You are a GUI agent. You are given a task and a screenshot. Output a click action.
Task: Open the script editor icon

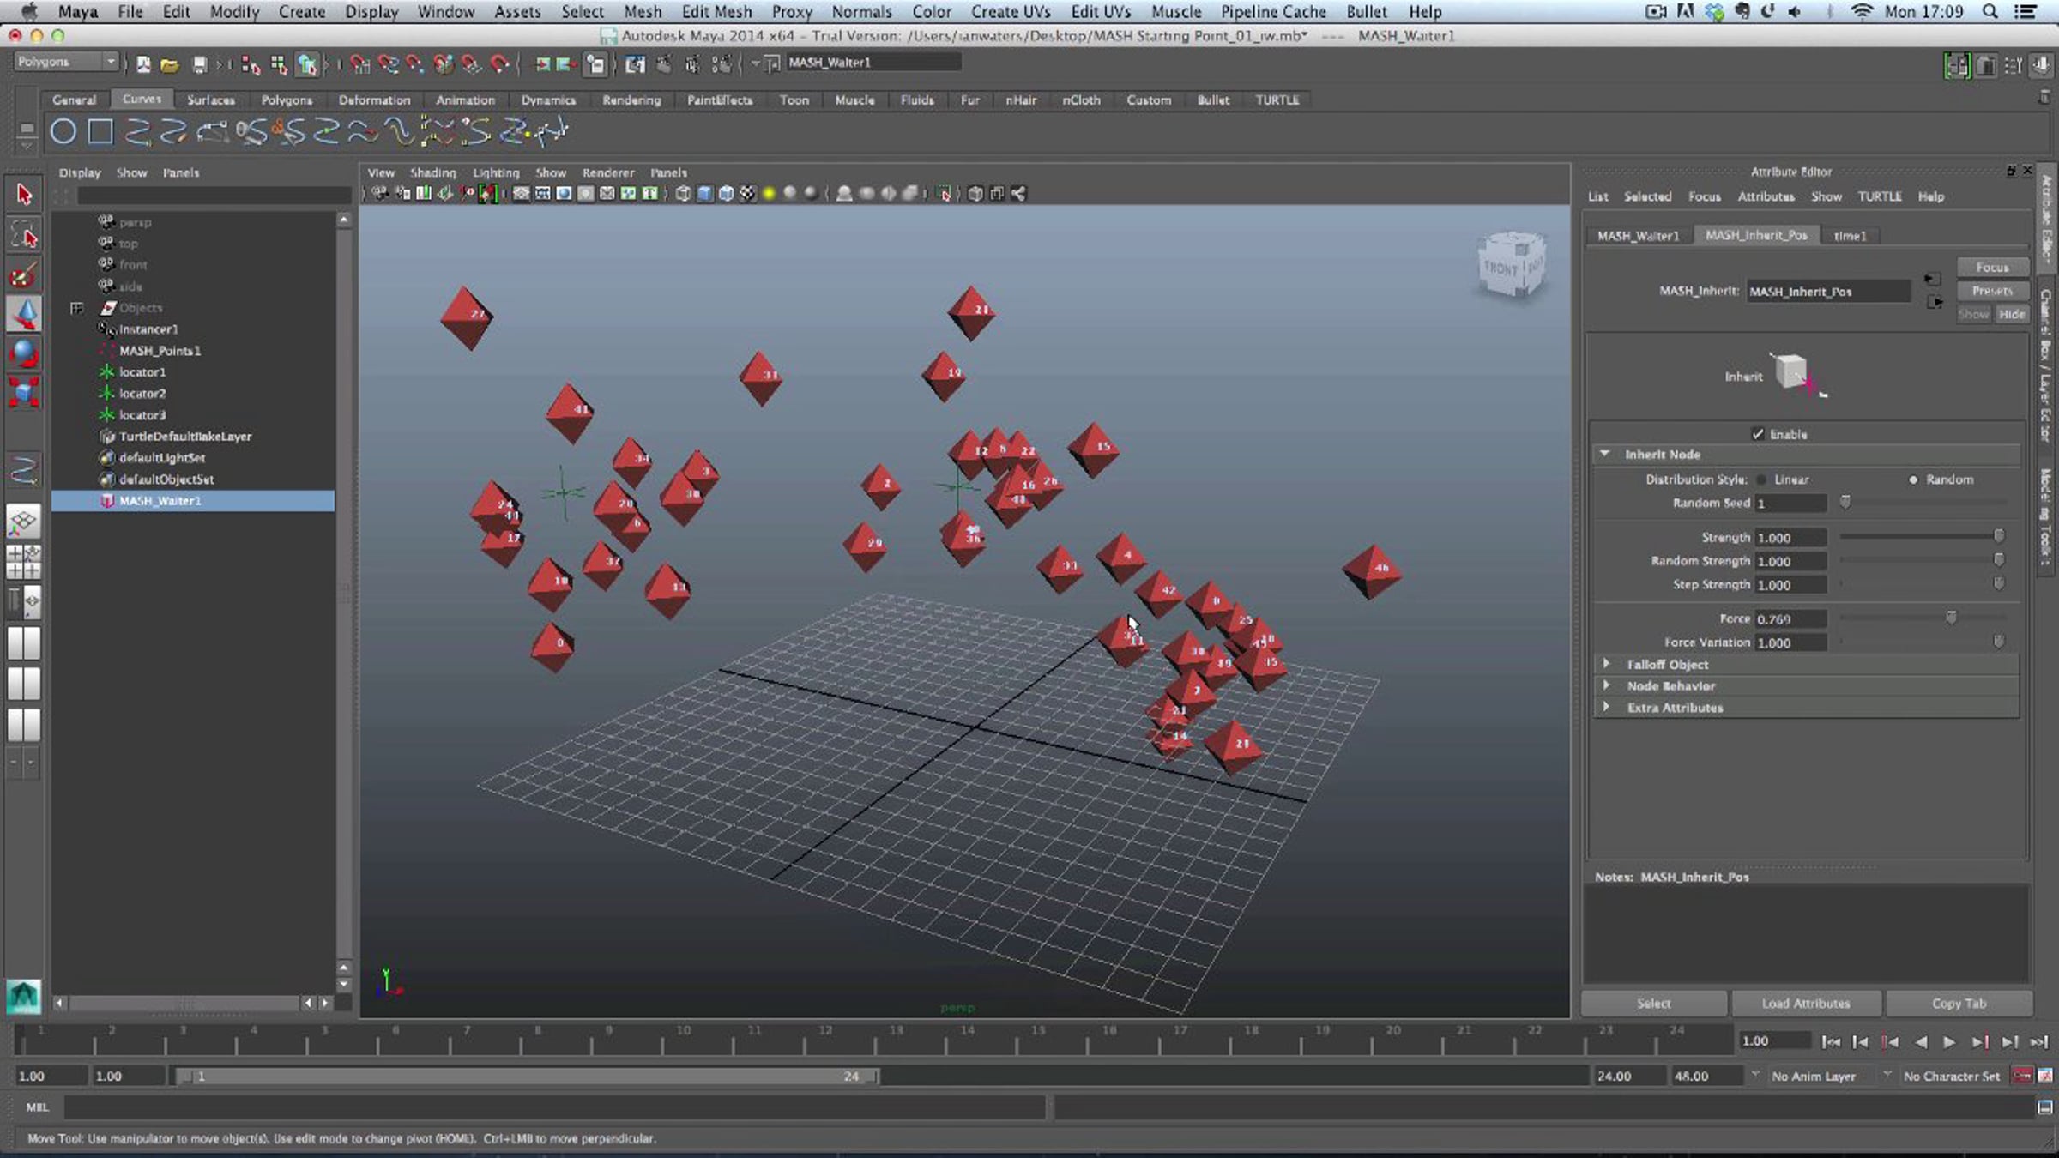pyautogui.click(x=2045, y=1107)
